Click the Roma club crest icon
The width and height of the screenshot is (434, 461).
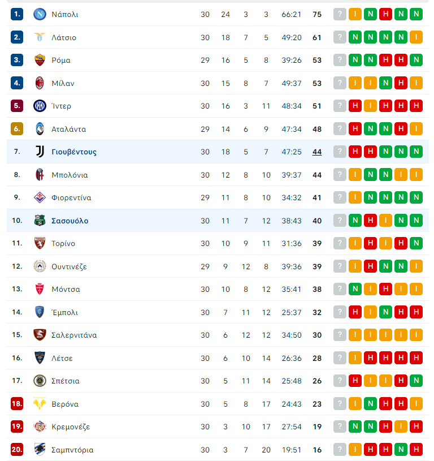pyautogui.click(x=40, y=60)
